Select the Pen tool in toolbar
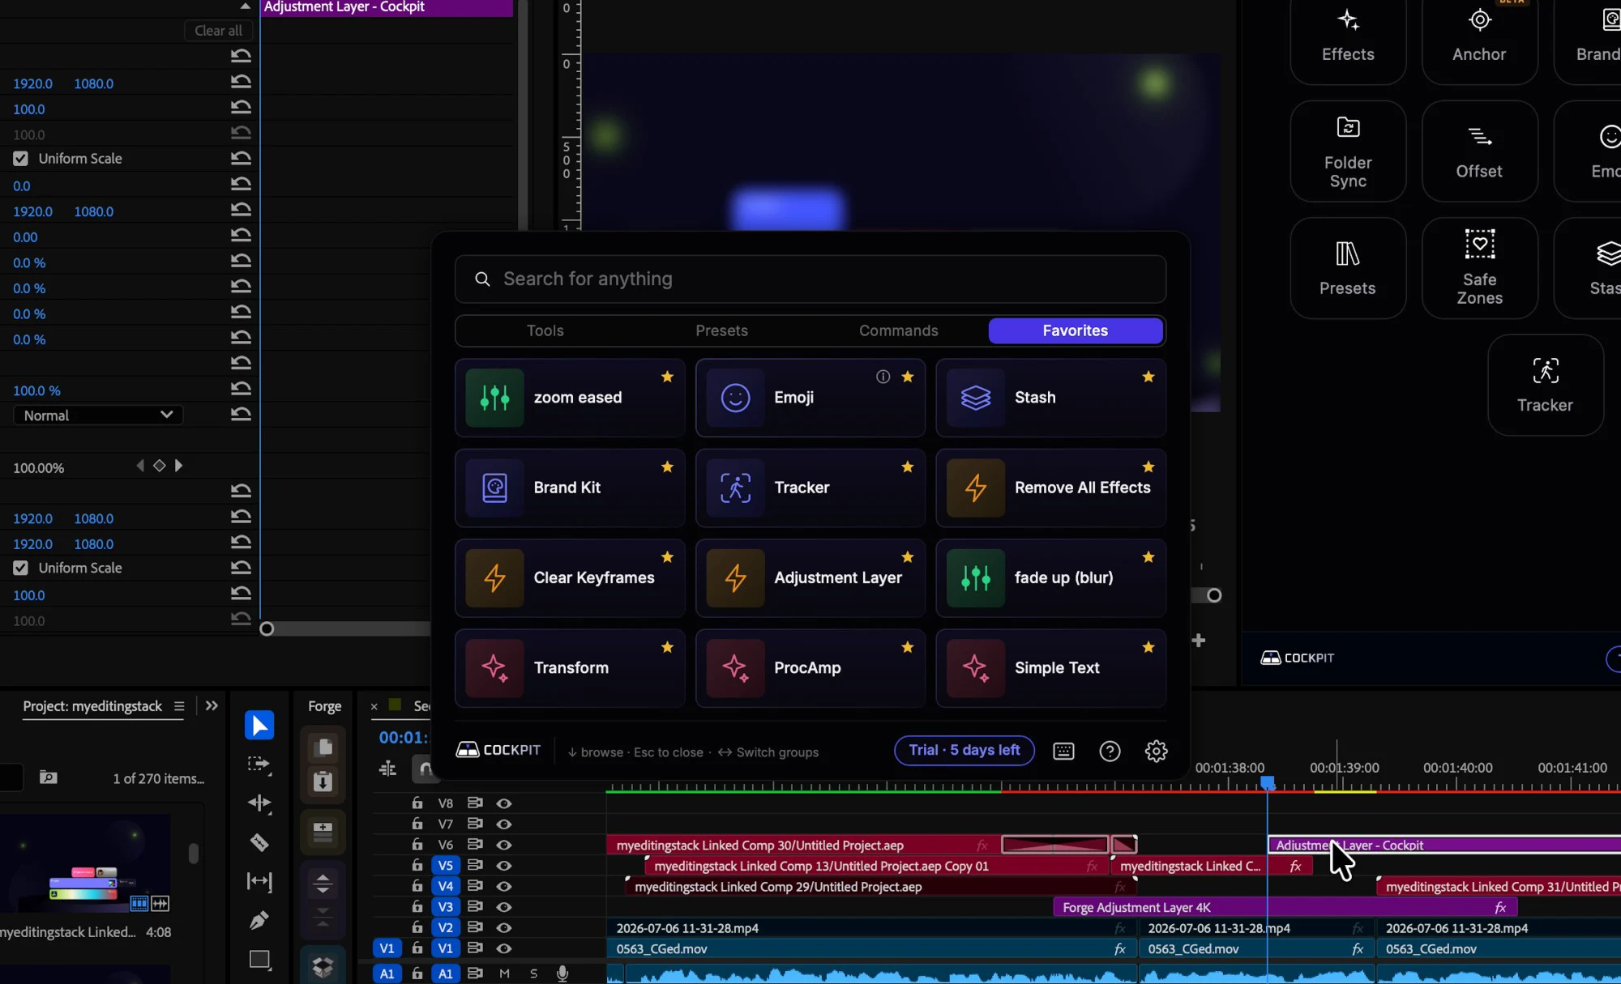Viewport: 1621px width, 984px height. coord(259,921)
